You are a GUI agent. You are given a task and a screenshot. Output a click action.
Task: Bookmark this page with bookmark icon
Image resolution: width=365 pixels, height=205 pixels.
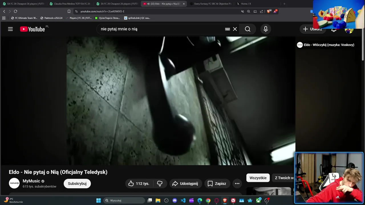[69, 11]
